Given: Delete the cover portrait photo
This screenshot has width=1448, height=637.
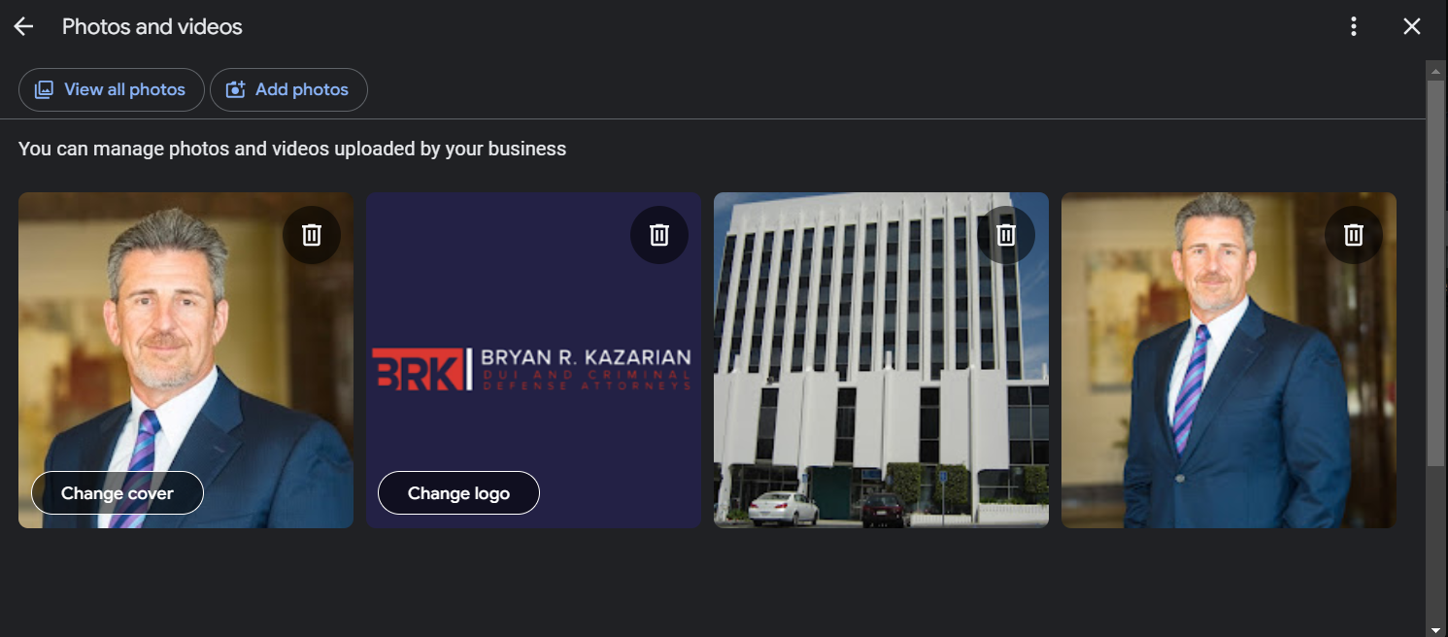Looking at the screenshot, I should pyautogui.click(x=312, y=235).
